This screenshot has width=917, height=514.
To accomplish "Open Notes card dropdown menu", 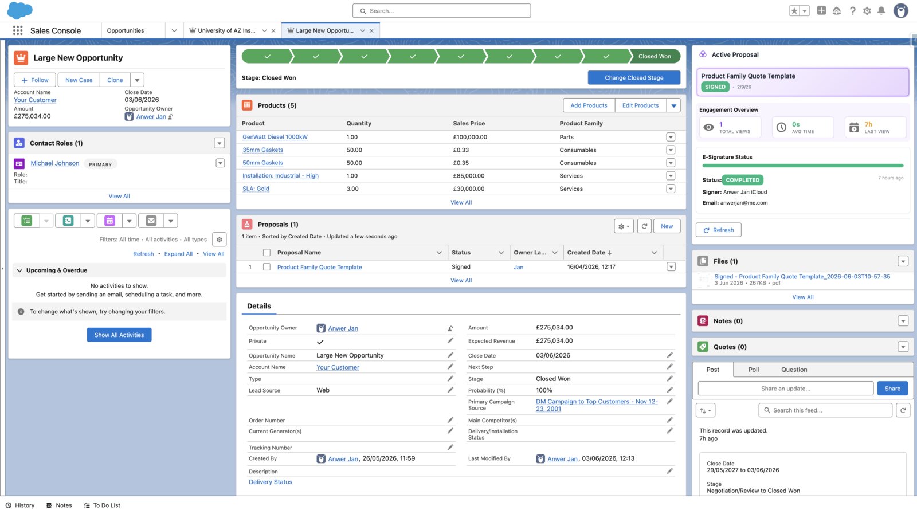I will coord(903,321).
